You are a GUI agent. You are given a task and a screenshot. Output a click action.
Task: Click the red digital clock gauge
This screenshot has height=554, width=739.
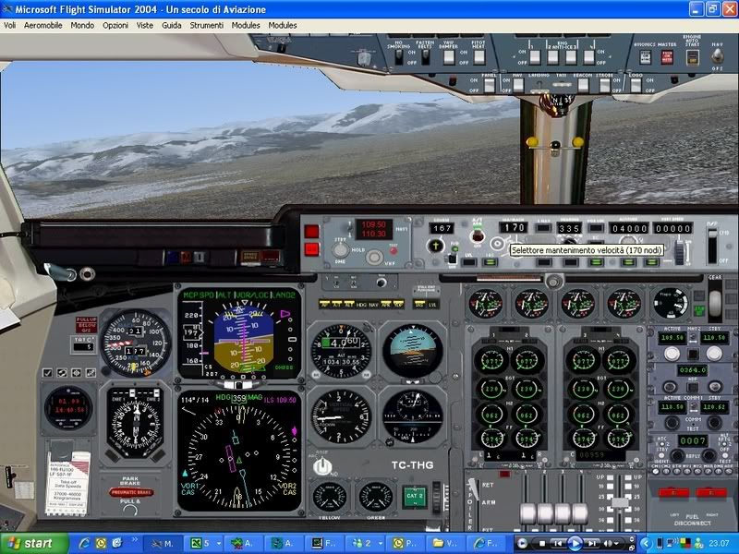[68, 407]
